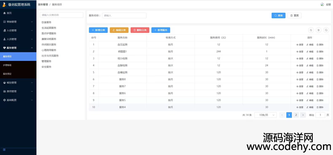
Task: Click the blue 搜索 button
Action: pos(279,16)
